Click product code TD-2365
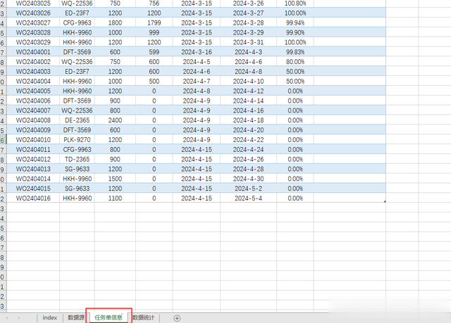Screen dimensions: 451x323 point(77,159)
